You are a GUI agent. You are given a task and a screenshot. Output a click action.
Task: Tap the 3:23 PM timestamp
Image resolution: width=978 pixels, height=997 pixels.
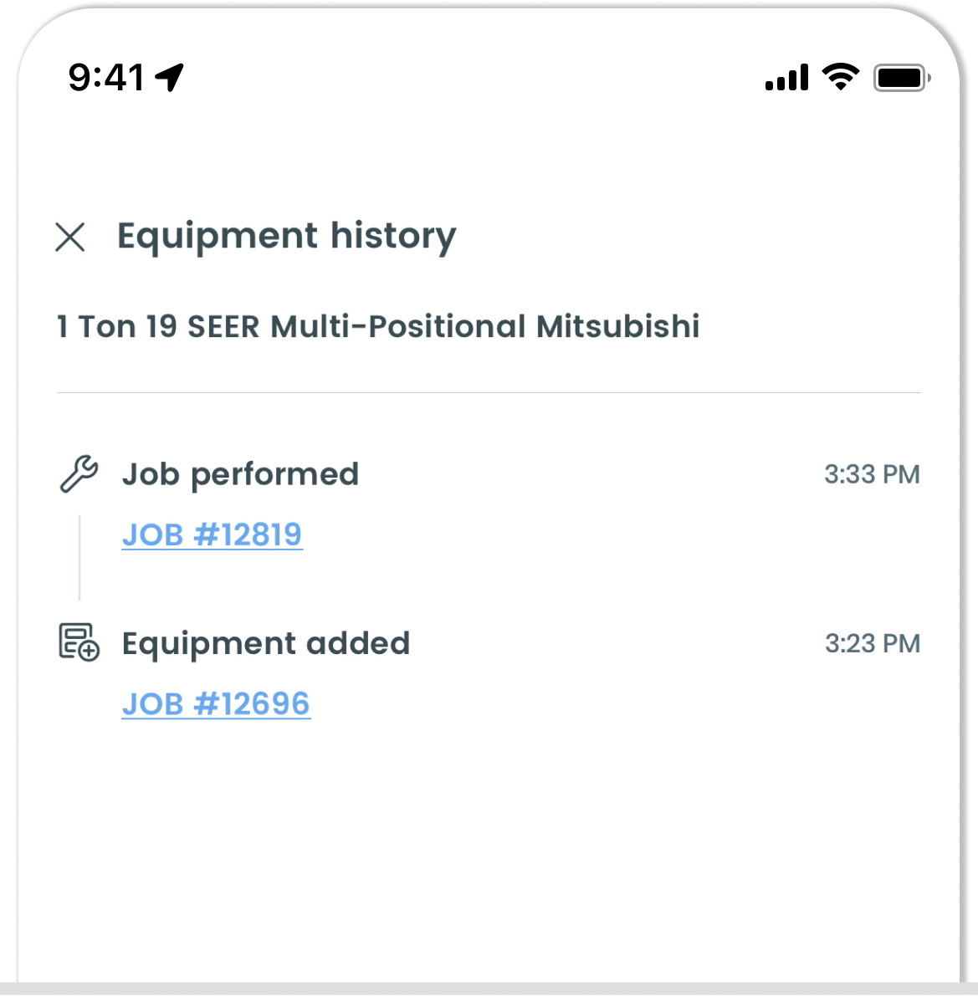pos(873,643)
